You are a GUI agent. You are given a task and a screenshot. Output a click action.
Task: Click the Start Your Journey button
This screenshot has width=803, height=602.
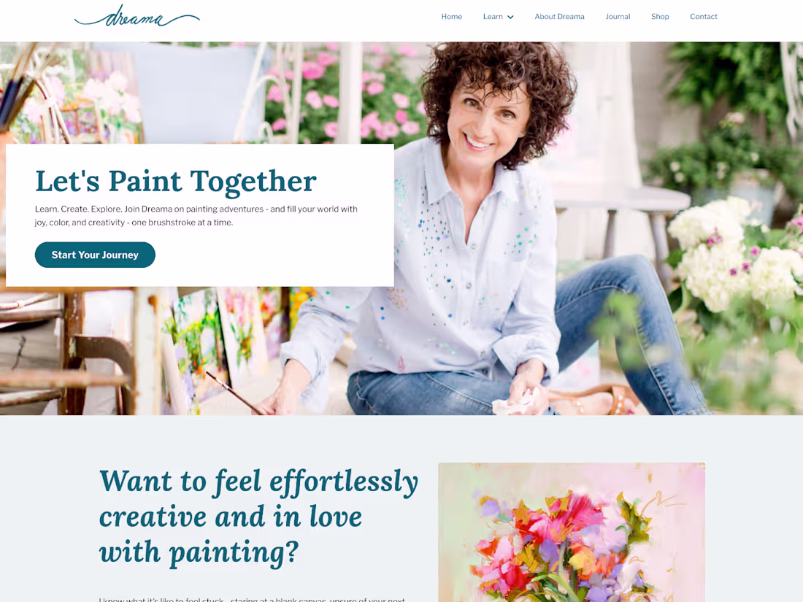tap(95, 255)
